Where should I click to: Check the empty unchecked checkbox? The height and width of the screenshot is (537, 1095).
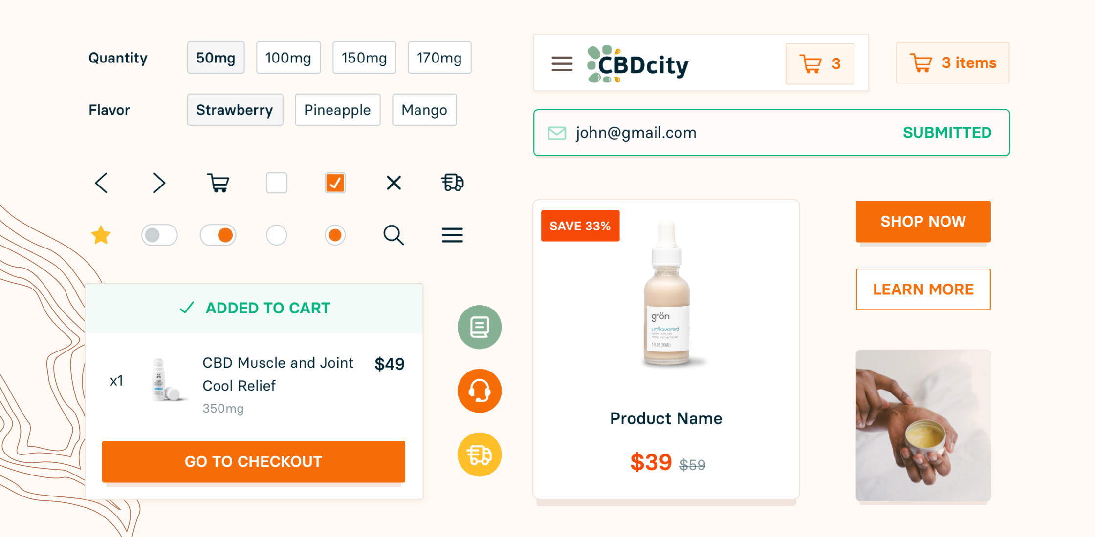(x=277, y=183)
